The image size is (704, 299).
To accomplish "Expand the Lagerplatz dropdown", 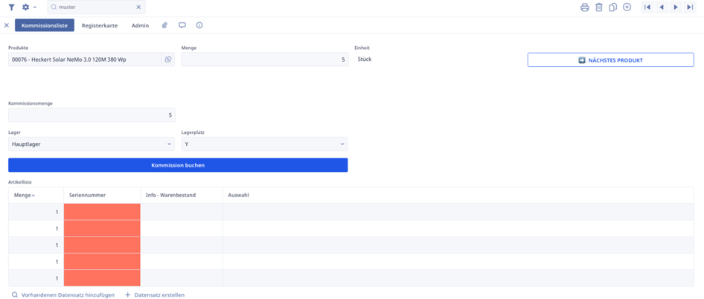I will [x=342, y=144].
